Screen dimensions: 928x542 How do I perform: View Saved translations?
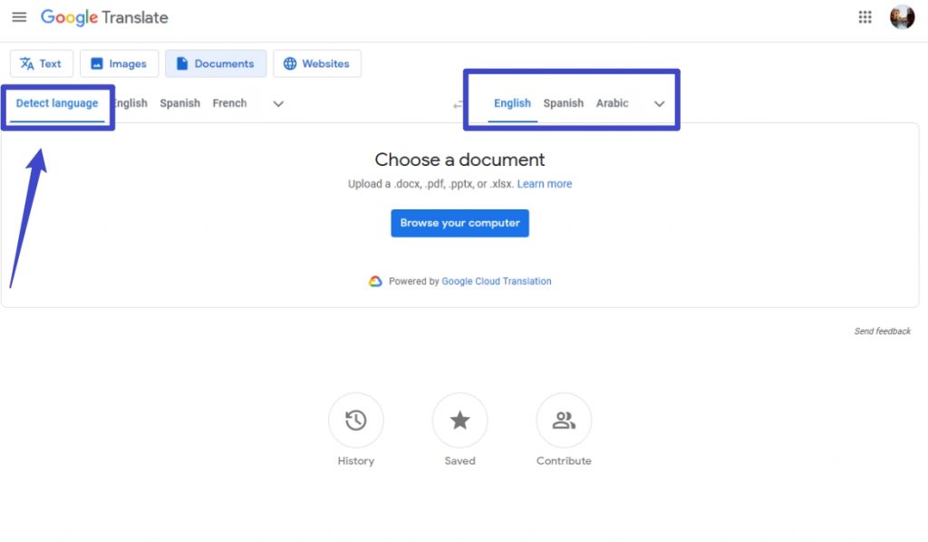click(x=459, y=421)
